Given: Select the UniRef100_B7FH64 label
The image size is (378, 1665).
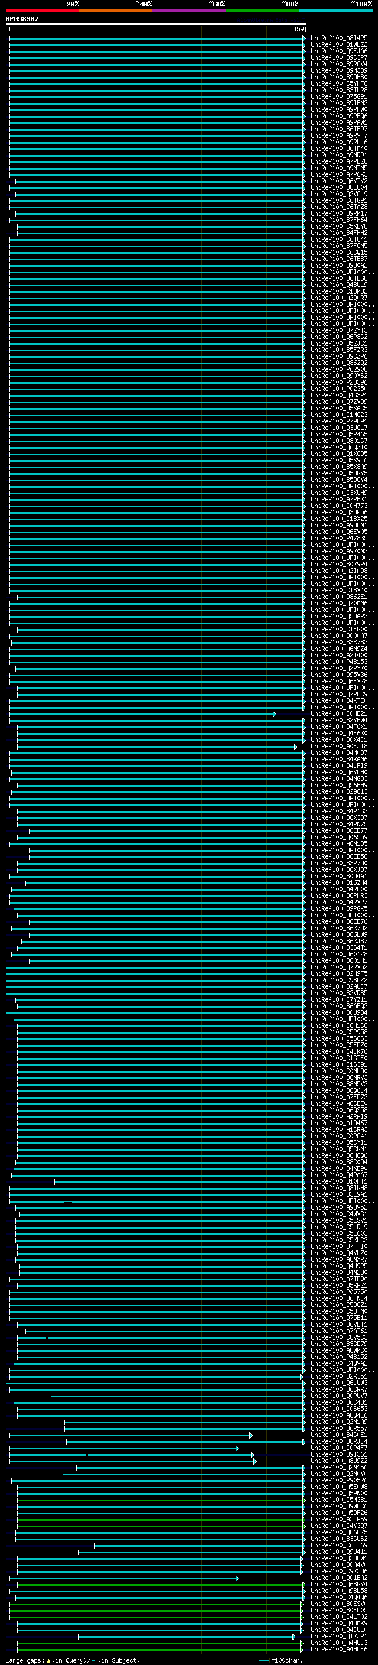Looking at the screenshot, I should point(338,220).
